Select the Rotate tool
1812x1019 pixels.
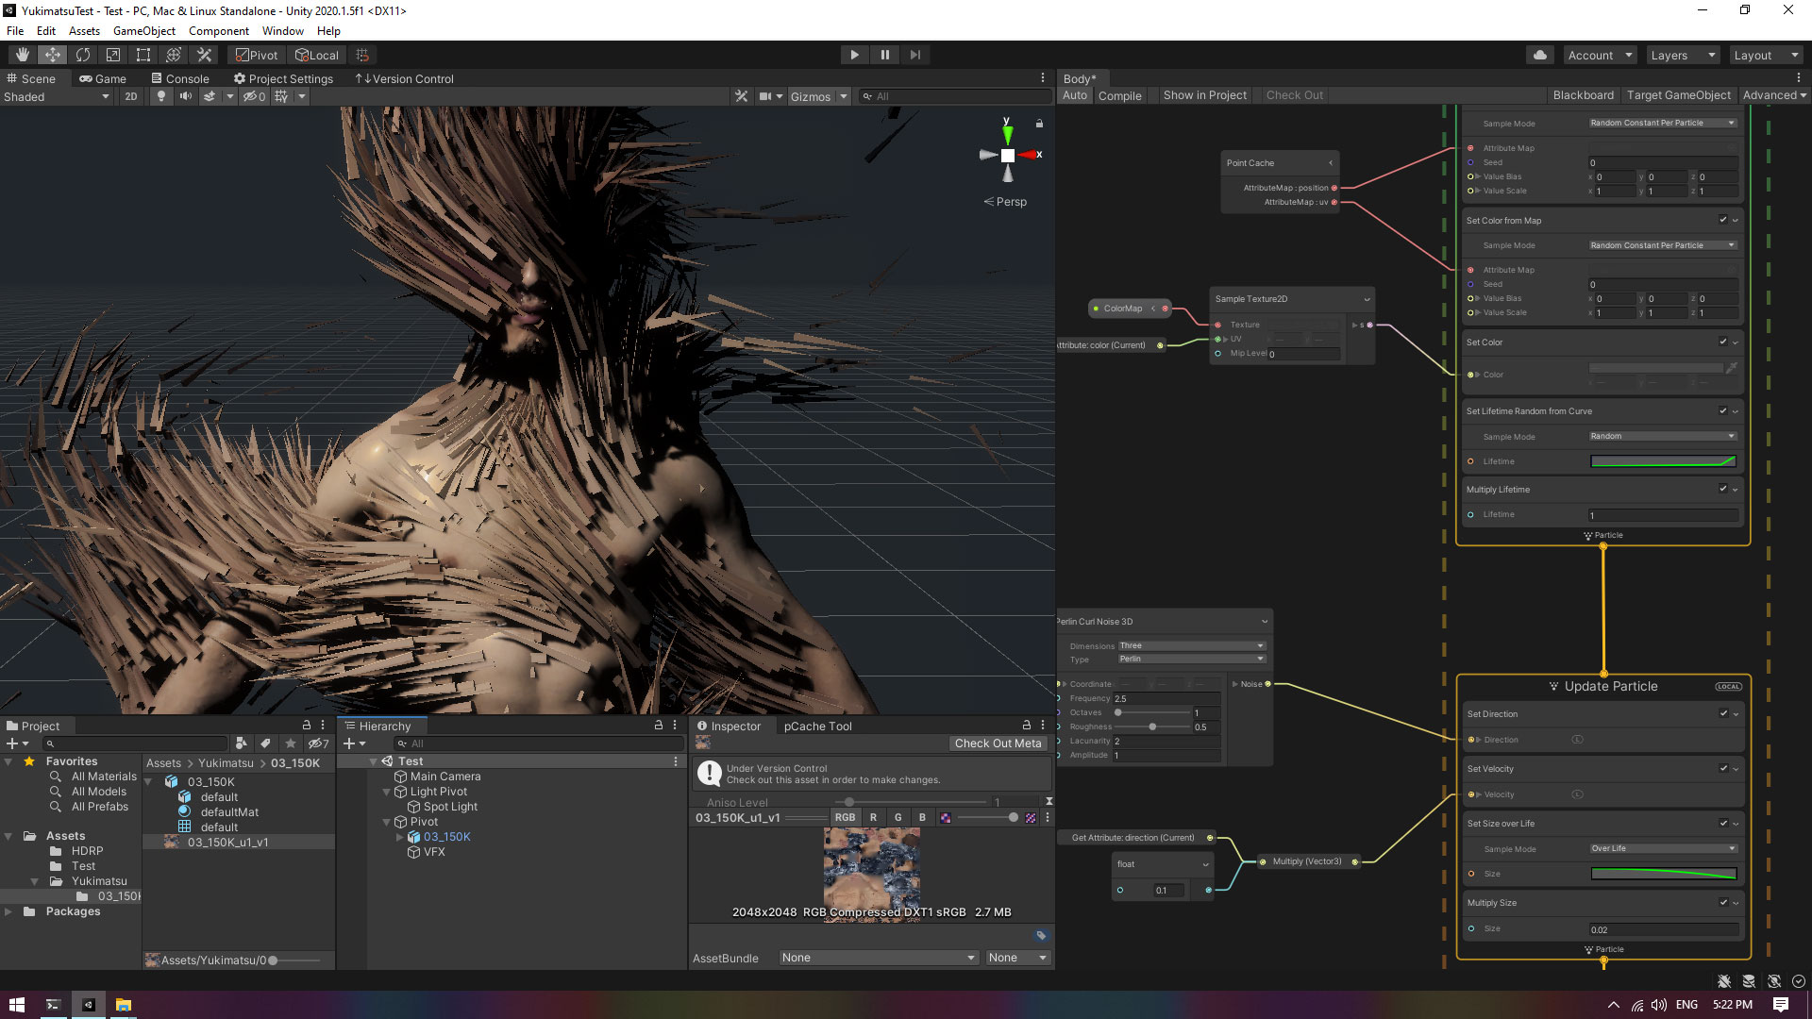pos(83,55)
